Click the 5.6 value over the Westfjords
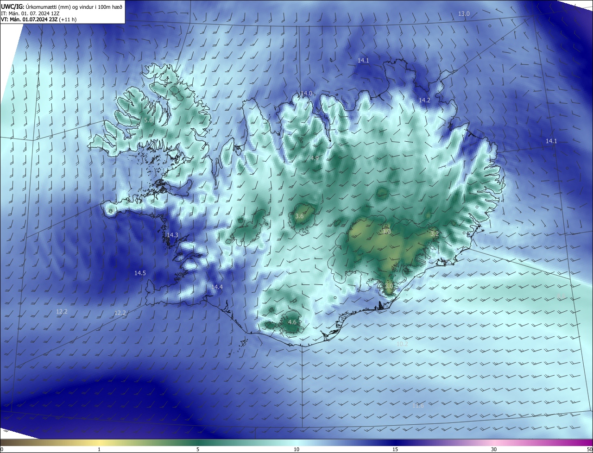 [148, 120]
